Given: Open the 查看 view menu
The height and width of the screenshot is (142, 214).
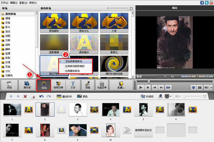Looking at the screenshot, I should (x=23, y=2).
